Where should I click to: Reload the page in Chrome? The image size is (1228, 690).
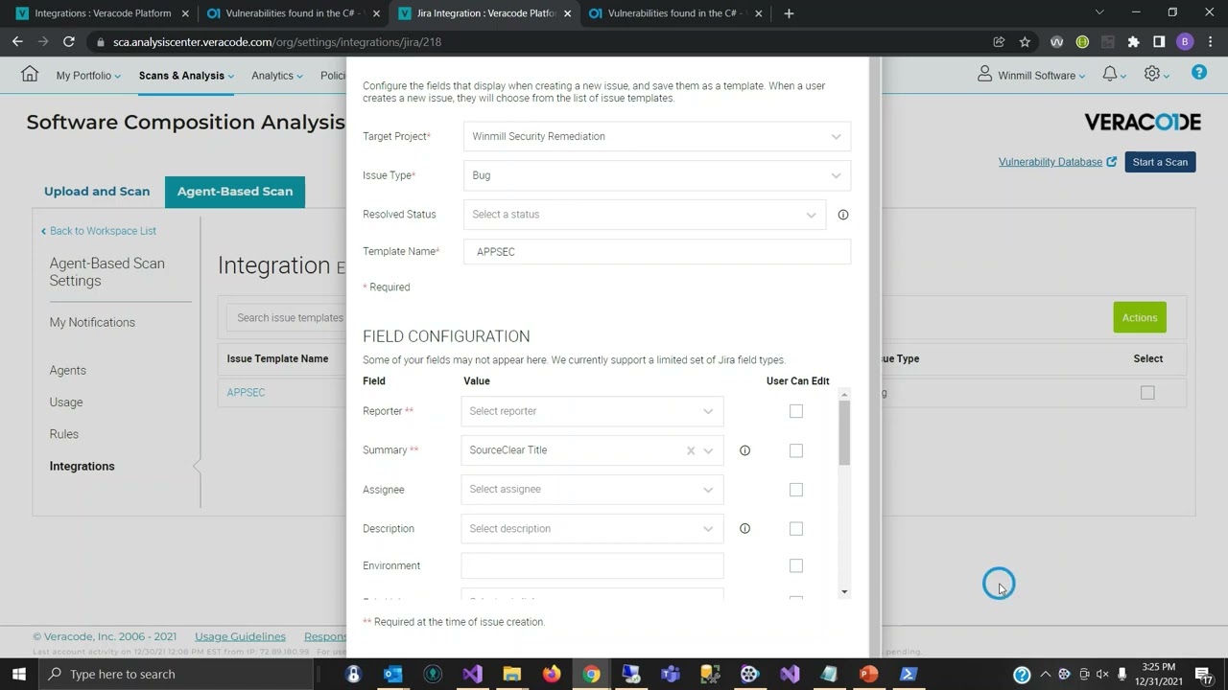coord(69,42)
